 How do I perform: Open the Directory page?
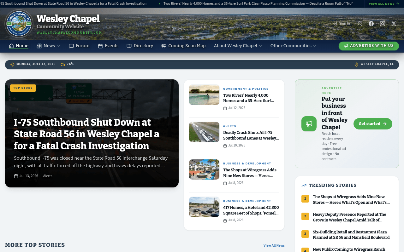click(x=140, y=46)
